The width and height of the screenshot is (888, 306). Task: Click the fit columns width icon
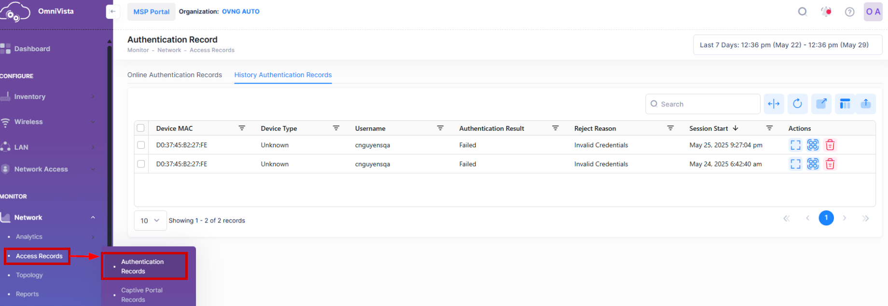[x=774, y=104]
